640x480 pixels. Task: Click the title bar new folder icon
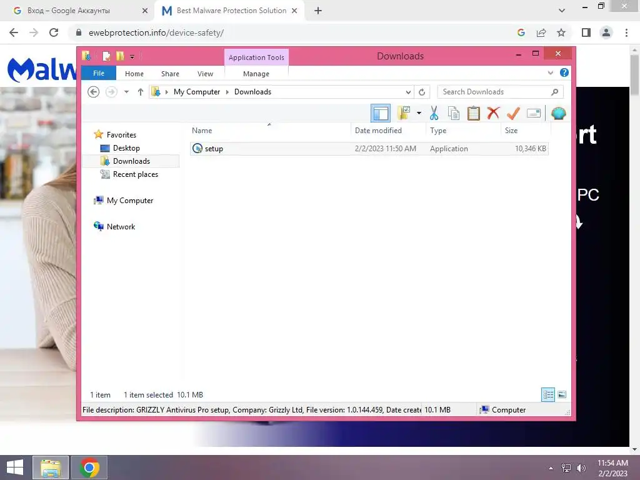coord(120,56)
